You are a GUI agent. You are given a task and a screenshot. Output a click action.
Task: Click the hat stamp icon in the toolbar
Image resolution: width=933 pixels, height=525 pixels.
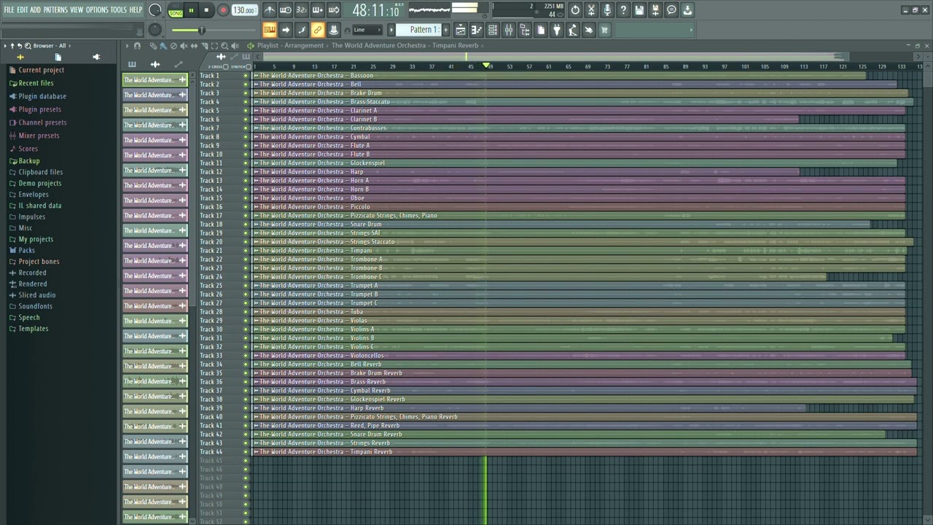[x=334, y=30]
